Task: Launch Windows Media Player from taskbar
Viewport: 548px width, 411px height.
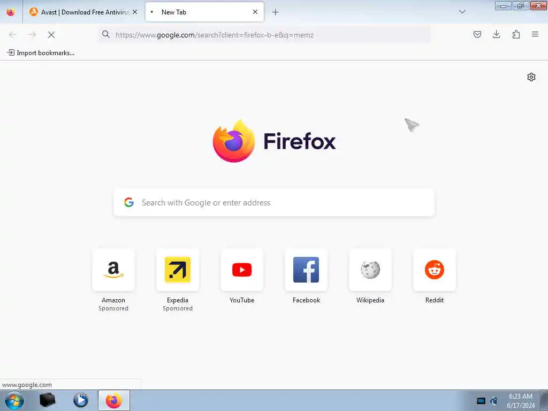Action: pos(80,400)
